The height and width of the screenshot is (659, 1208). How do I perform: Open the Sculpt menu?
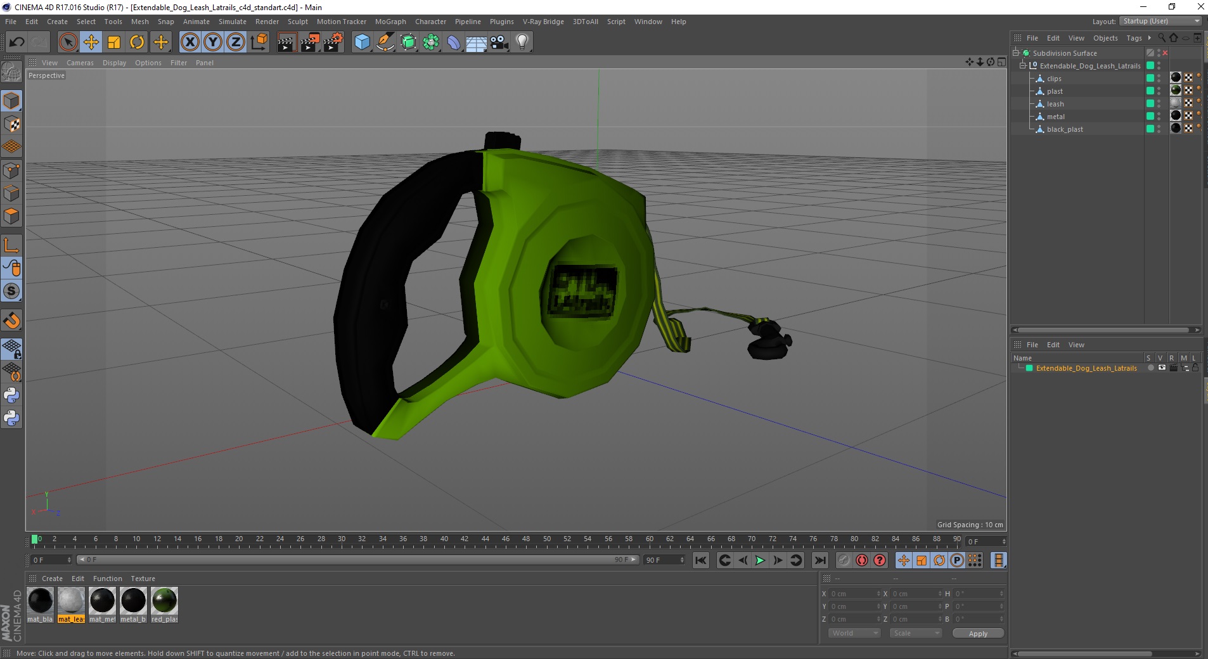pyautogui.click(x=297, y=22)
